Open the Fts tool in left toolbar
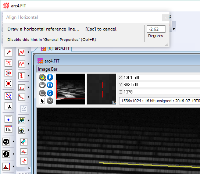The image size is (200, 174). [x=8, y=129]
